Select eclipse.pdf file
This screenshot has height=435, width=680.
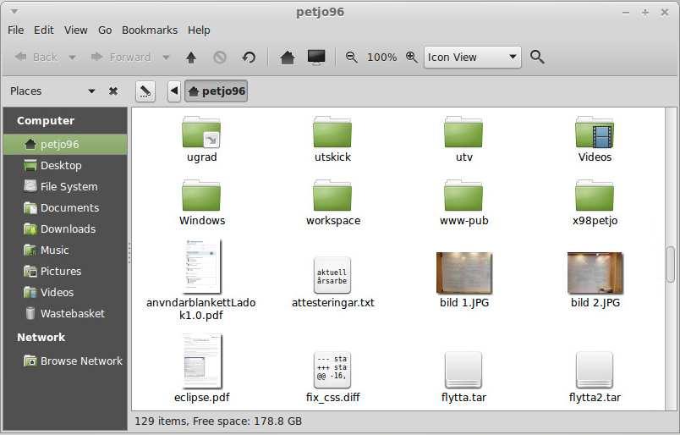(201, 368)
